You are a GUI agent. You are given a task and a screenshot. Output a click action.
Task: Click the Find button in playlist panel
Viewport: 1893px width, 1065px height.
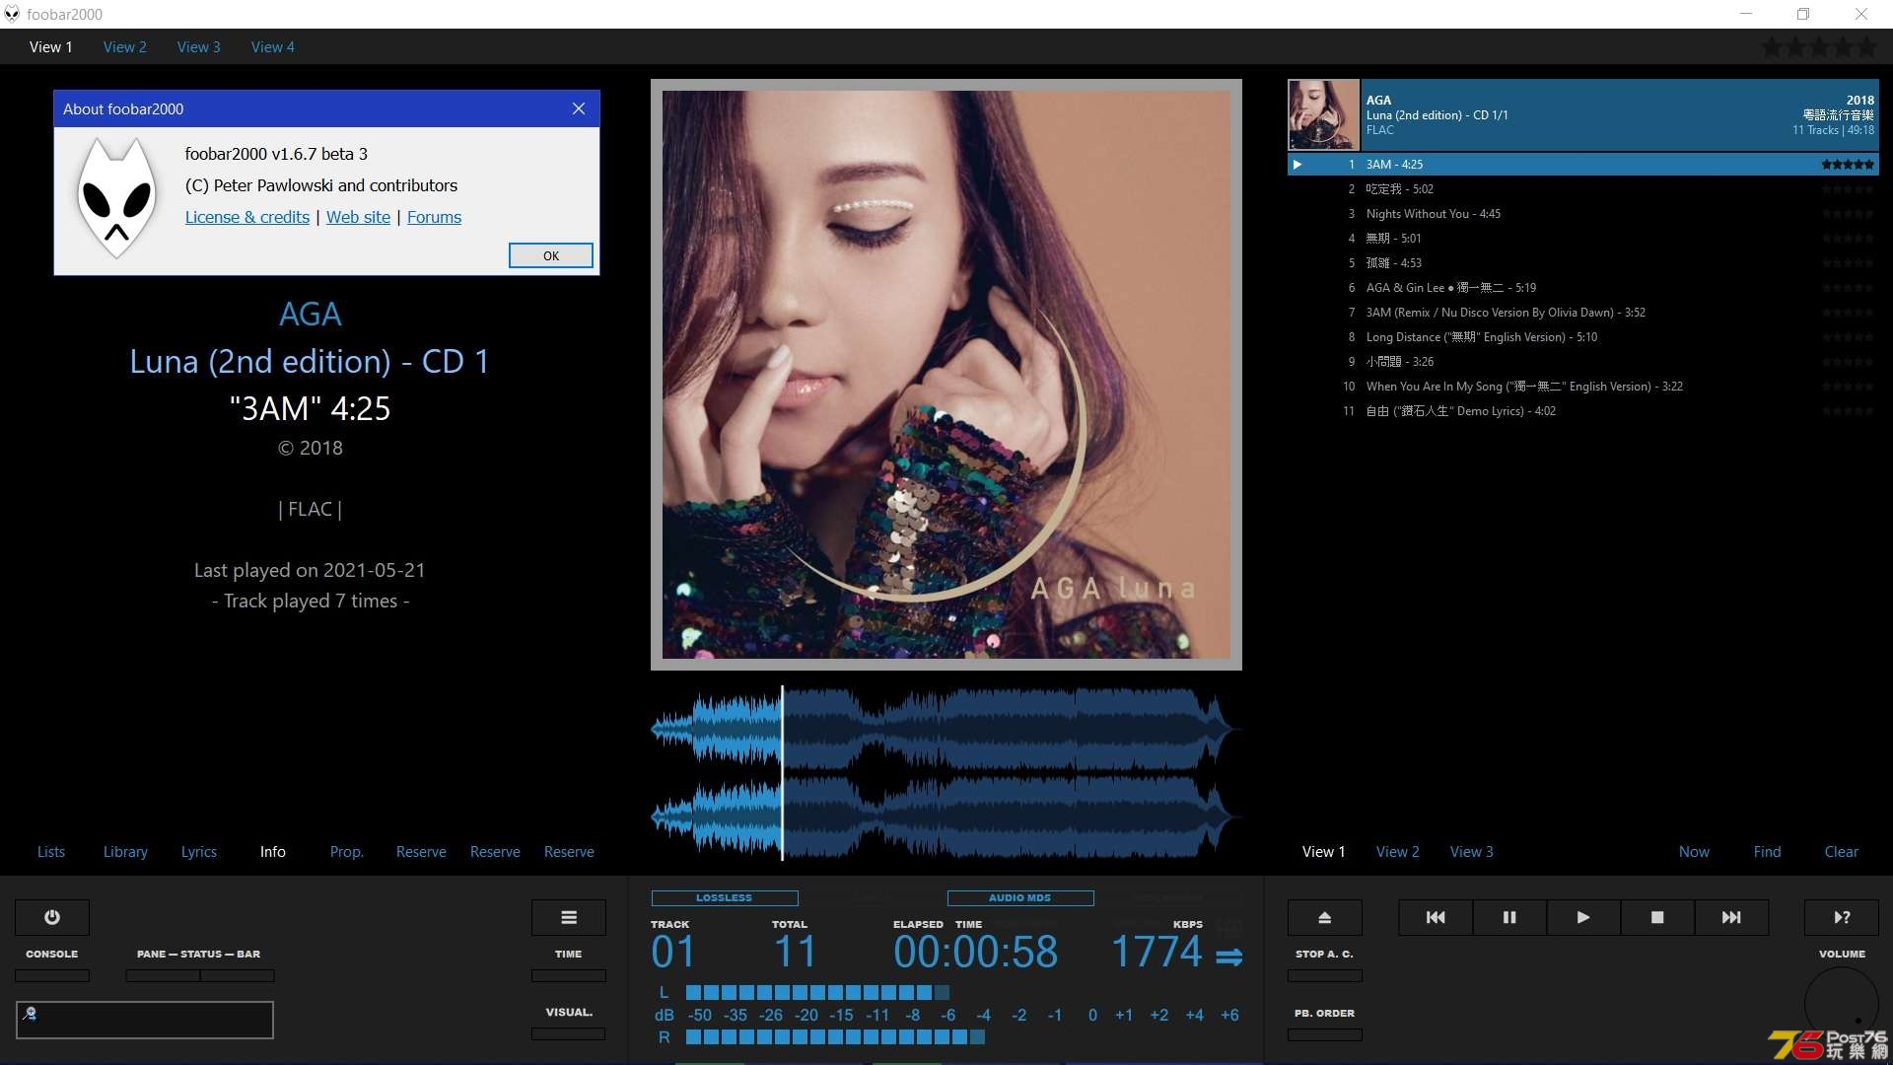[1768, 852]
